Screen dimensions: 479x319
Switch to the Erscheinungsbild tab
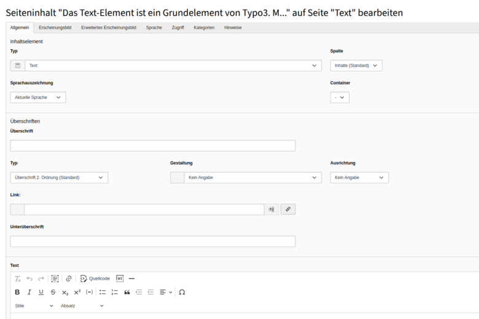[x=55, y=28]
